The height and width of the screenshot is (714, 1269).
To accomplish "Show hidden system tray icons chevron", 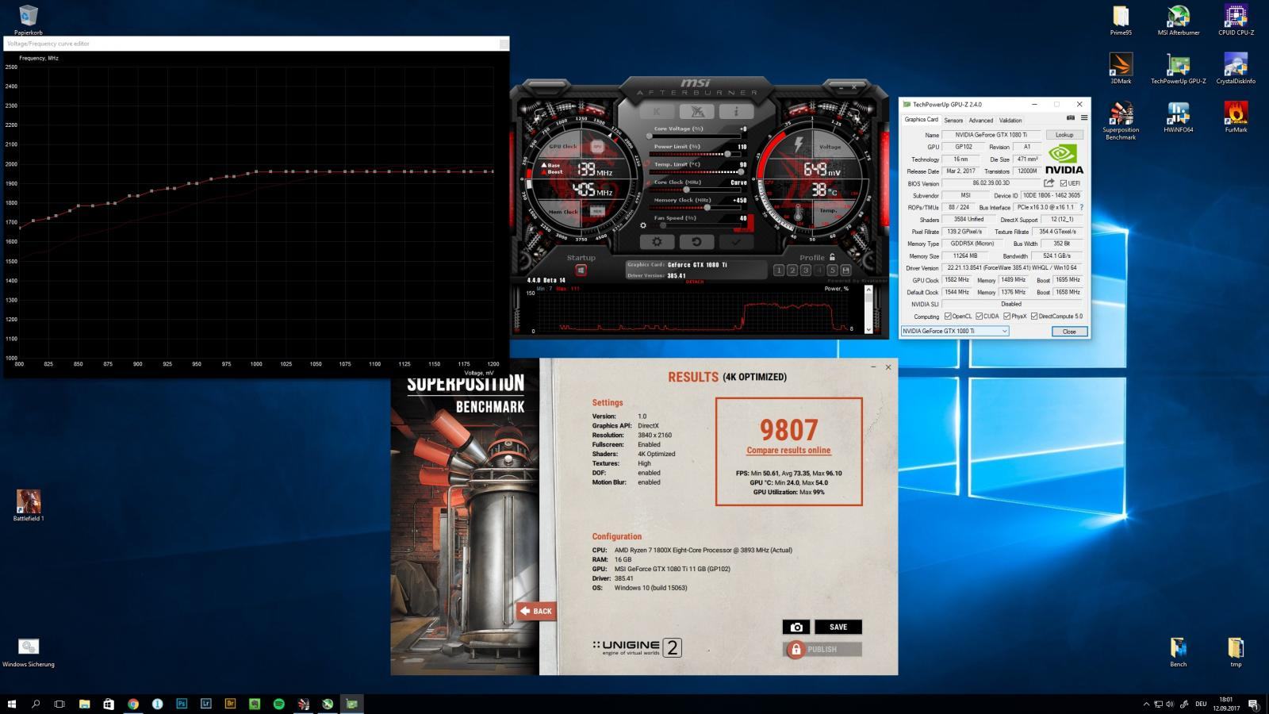I will tap(1146, 704).
